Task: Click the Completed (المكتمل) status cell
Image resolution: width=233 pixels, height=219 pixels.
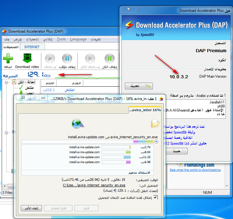Action: pyautogui.click(x=70, y=90)
